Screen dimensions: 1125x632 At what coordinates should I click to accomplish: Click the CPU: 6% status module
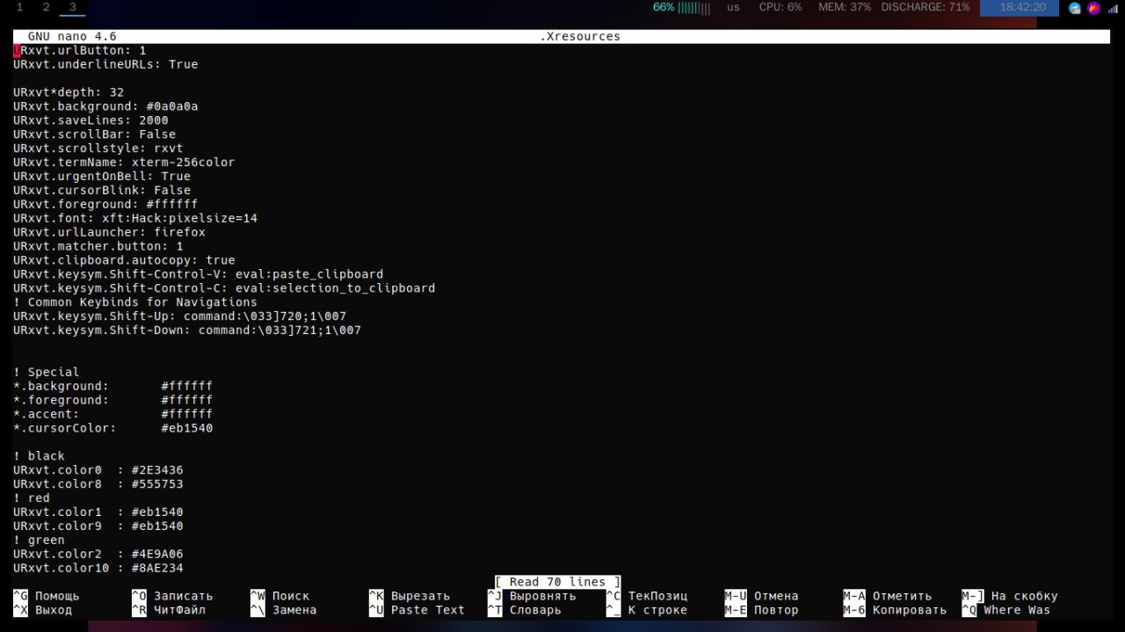coord(780,7)
